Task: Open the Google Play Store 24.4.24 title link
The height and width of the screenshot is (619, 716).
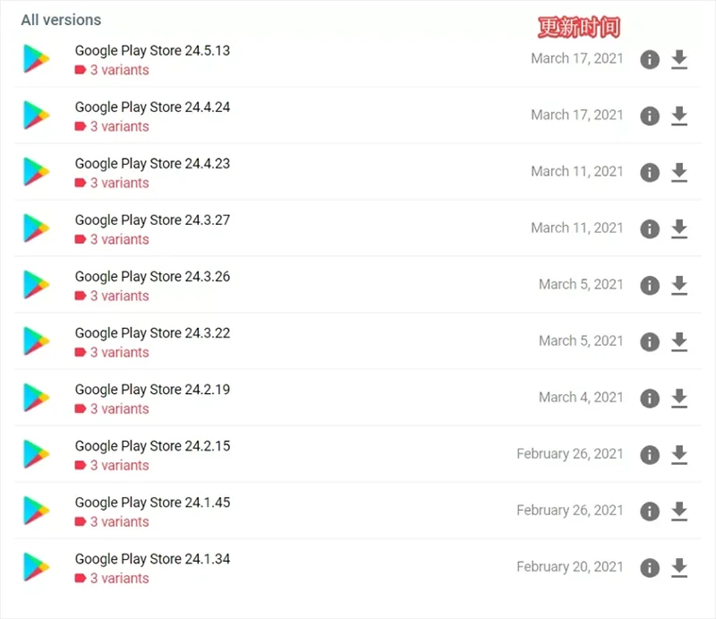Action: (x=152, y=107)
